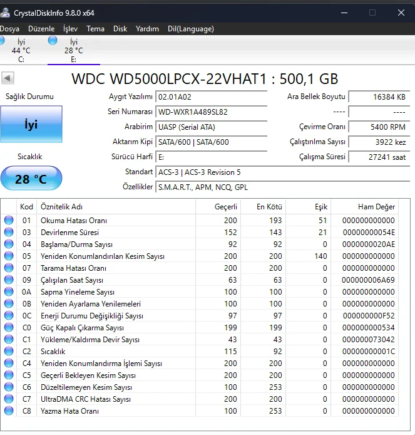Click the blue status orb for Sıcaklık row
The image size is (415, 435).
click(x=9, y=352)
